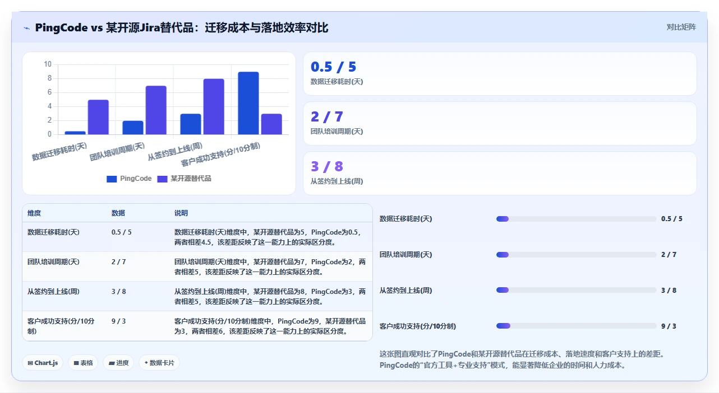
Task: Click the lightning icon beside the PingCode title
Action: pos(26,28)
